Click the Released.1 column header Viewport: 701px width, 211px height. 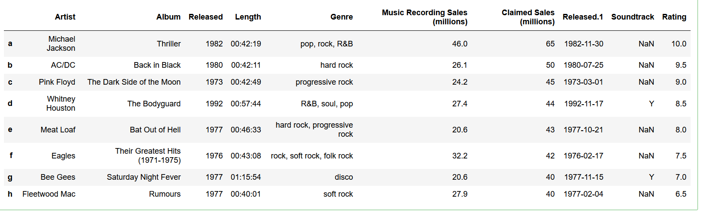point(582,17)
